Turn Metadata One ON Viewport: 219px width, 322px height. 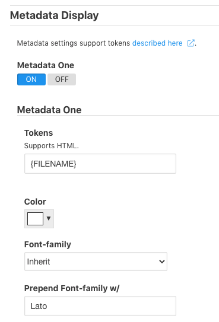(x=31, y=79)
